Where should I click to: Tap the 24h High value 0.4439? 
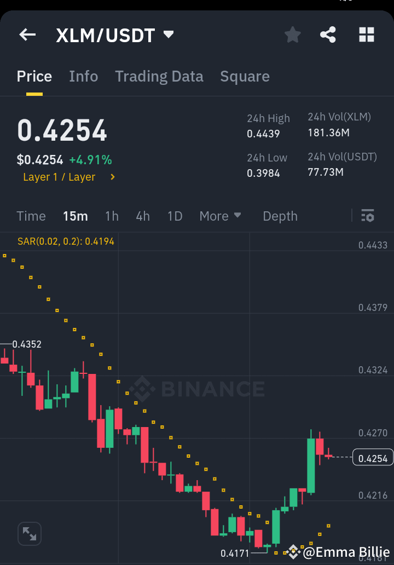264,133
